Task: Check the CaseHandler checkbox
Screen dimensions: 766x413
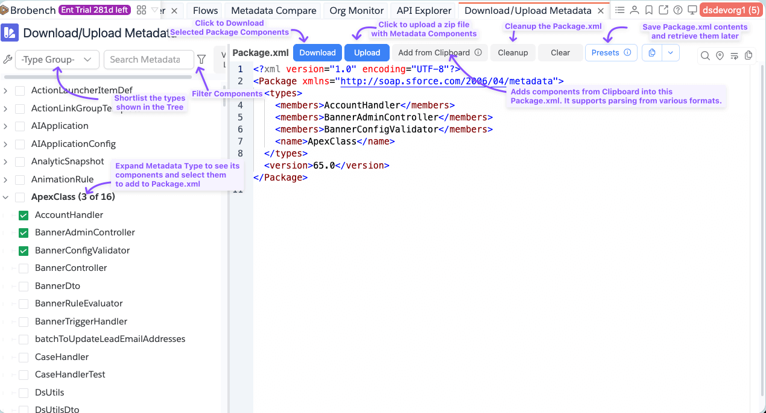Action: tap(24, 357)
